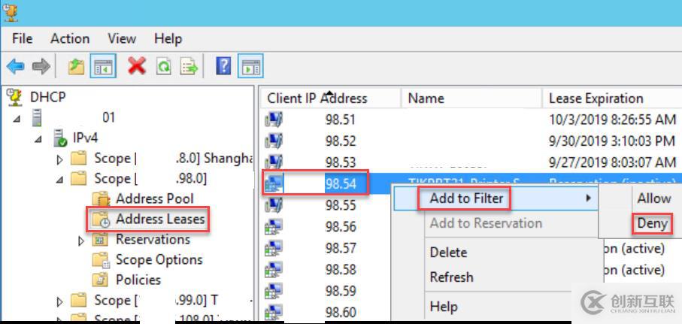Screen dimensions: 682x324
Task: Click the Up one level folder icon
Action: pyautogui.click(x=76, y=67)
